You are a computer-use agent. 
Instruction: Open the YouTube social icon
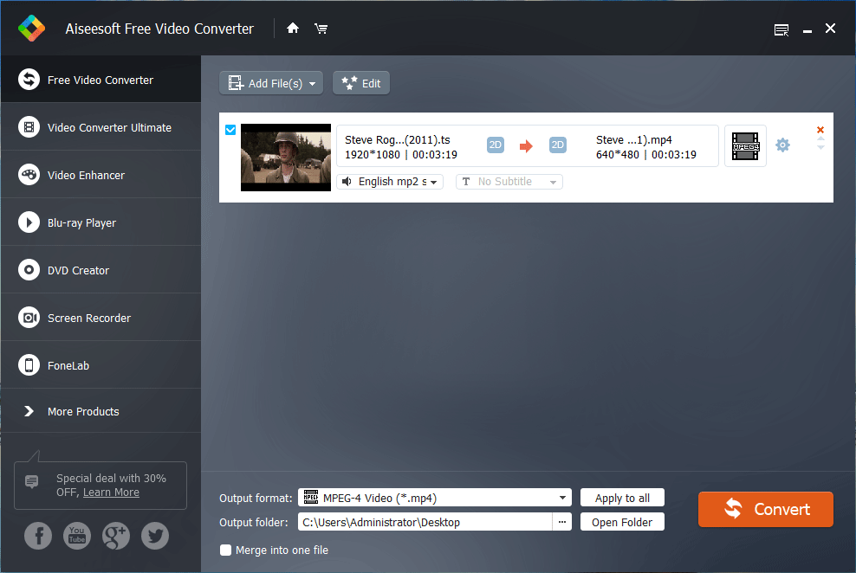pos(77,537)
